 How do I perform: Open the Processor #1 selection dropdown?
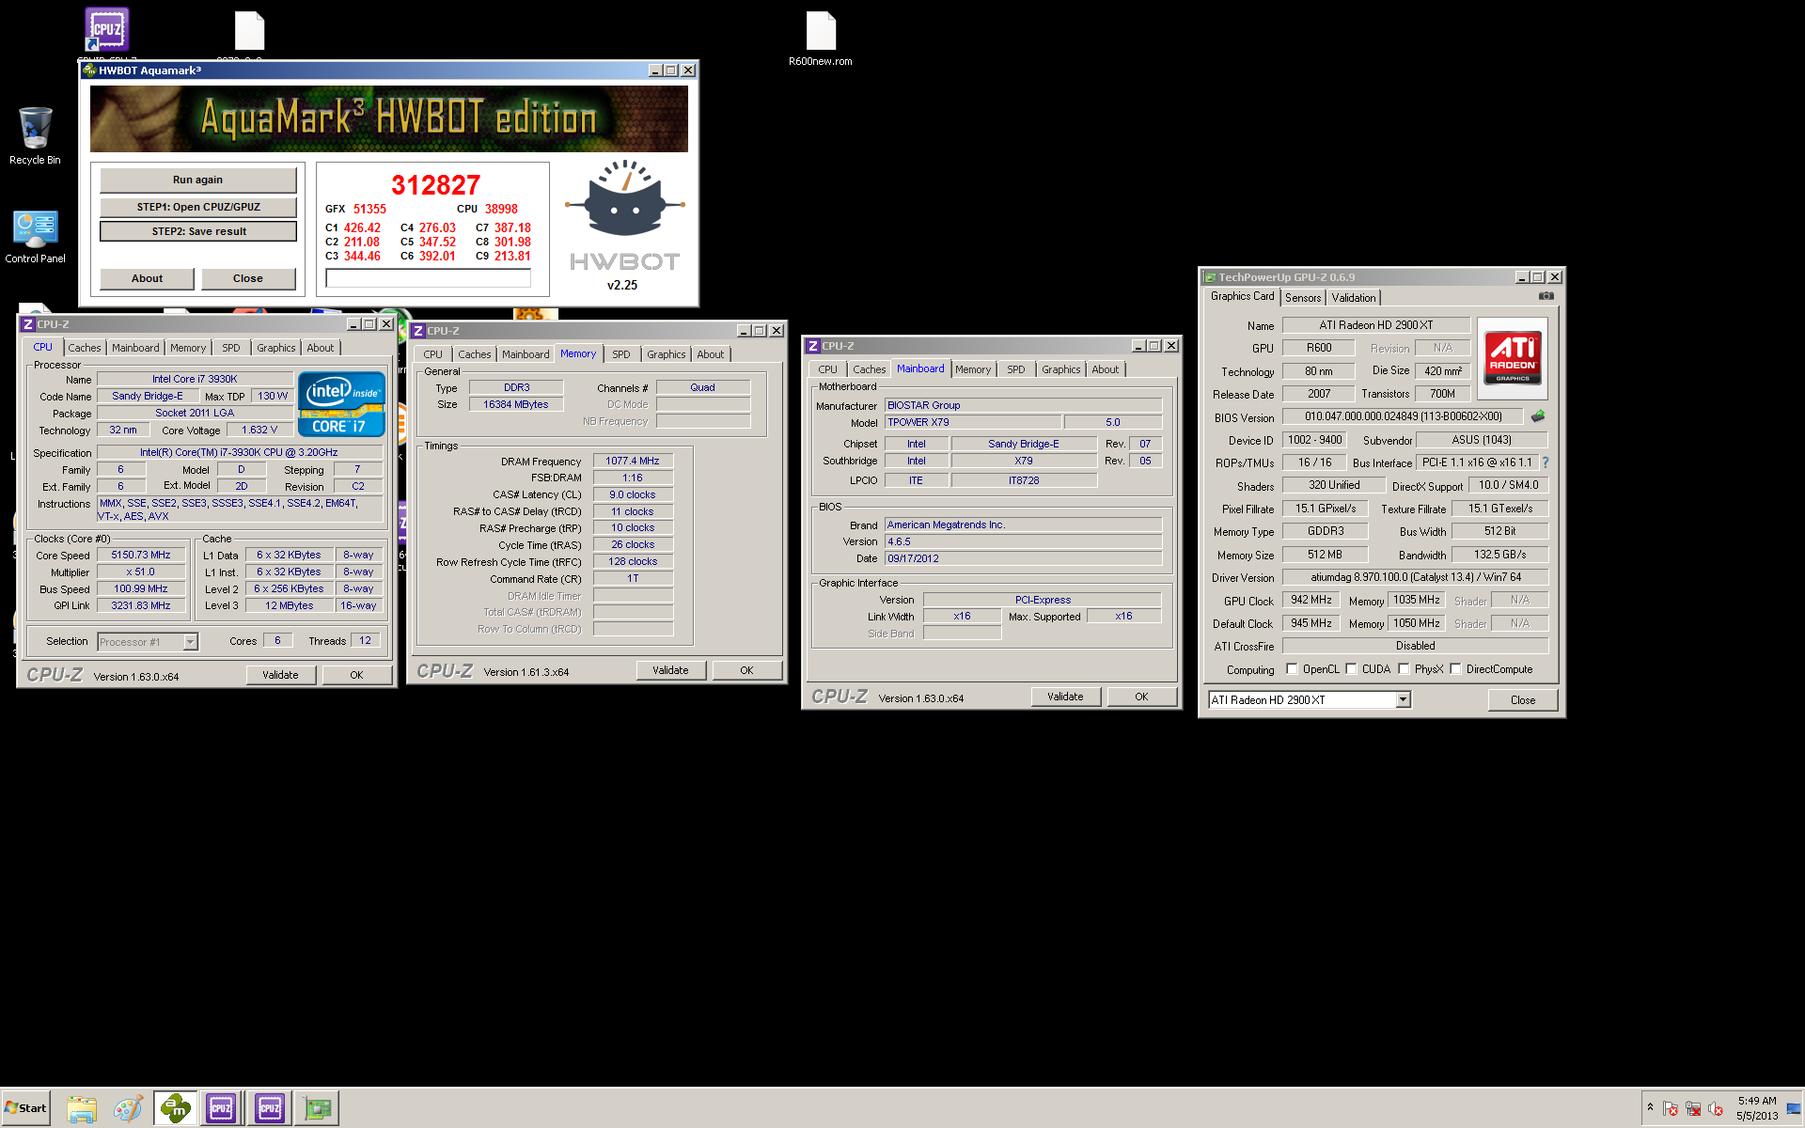(x=190, y=642)
